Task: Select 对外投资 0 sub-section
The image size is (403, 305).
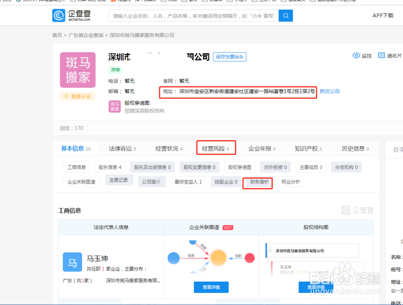Action: tap(275, 167)
